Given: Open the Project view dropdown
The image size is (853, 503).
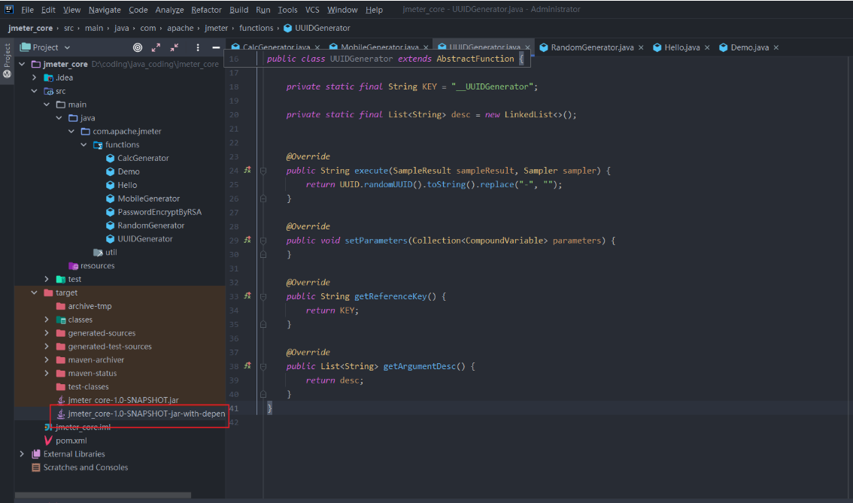Looking at the screenshot, I should point(68,48).
